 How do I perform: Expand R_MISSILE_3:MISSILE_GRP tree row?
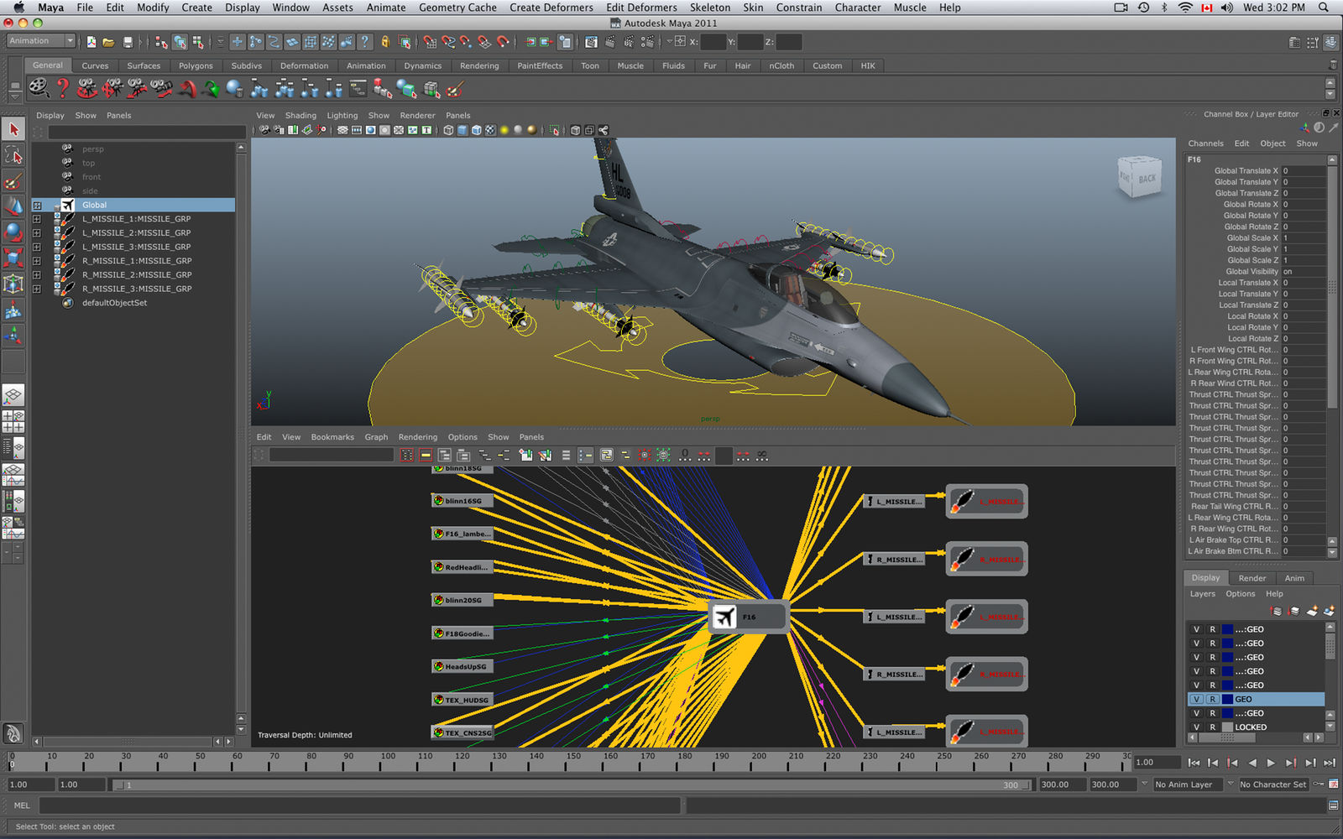pos(37,289)
